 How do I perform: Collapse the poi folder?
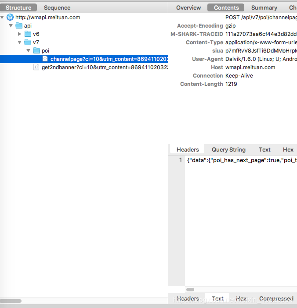pos(29,51)
